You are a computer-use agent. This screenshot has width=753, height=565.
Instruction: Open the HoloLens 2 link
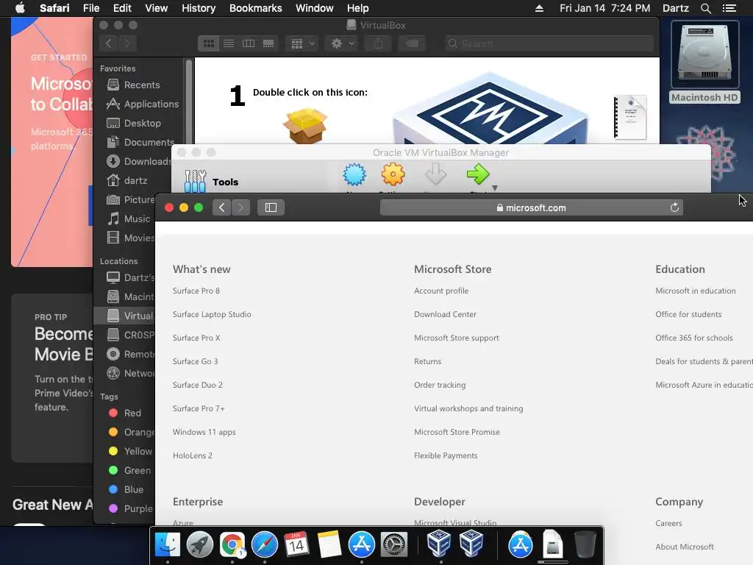pos(192,455)
